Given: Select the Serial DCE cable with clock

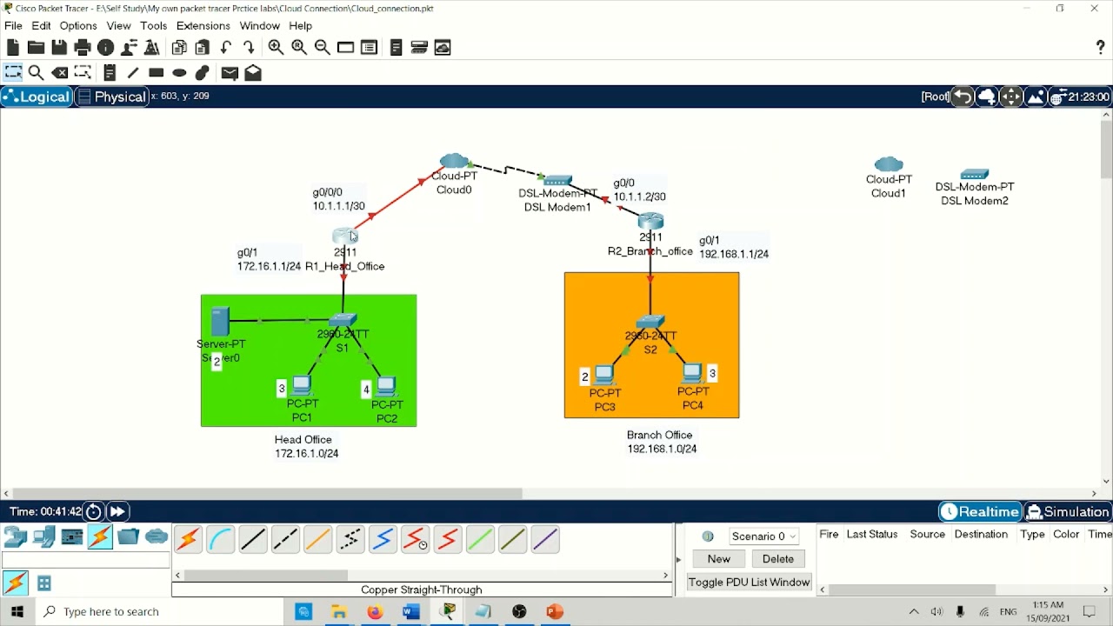Looking at the screenshot, I should pyautogui.click(x=416, y=540).
